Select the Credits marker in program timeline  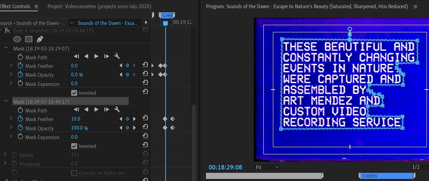point(387,176)
